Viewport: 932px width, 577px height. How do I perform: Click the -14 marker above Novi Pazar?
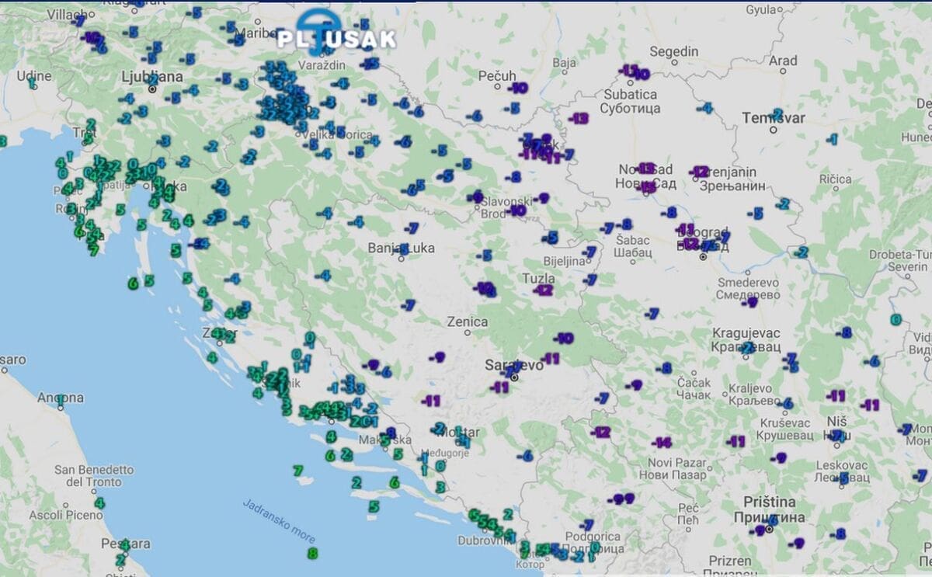[x=662, y=443]
